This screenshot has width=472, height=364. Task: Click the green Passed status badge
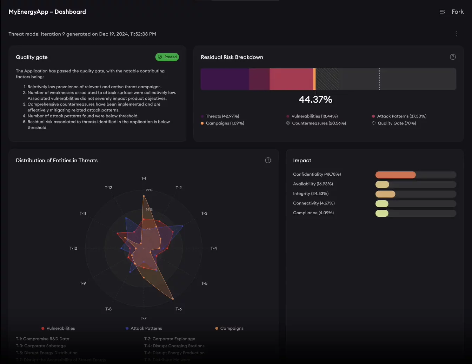[167, 57]
